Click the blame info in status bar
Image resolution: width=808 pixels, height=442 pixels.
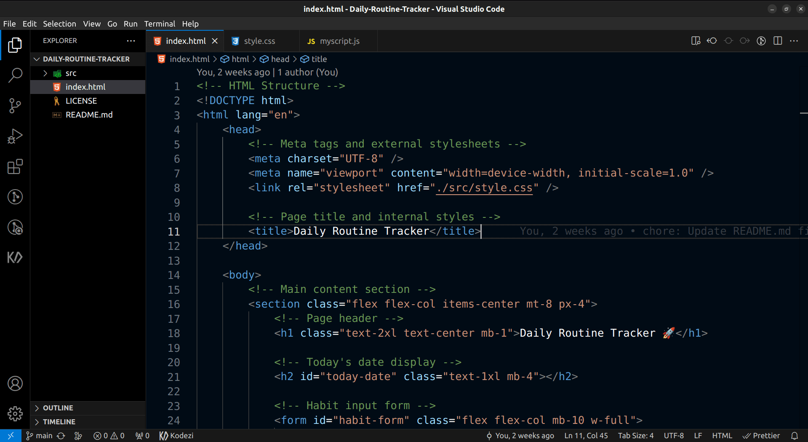(520, 436)
